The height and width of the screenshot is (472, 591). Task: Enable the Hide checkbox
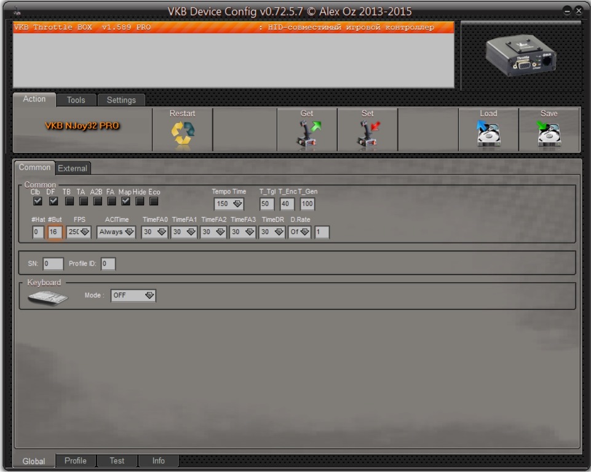(140, 201)
